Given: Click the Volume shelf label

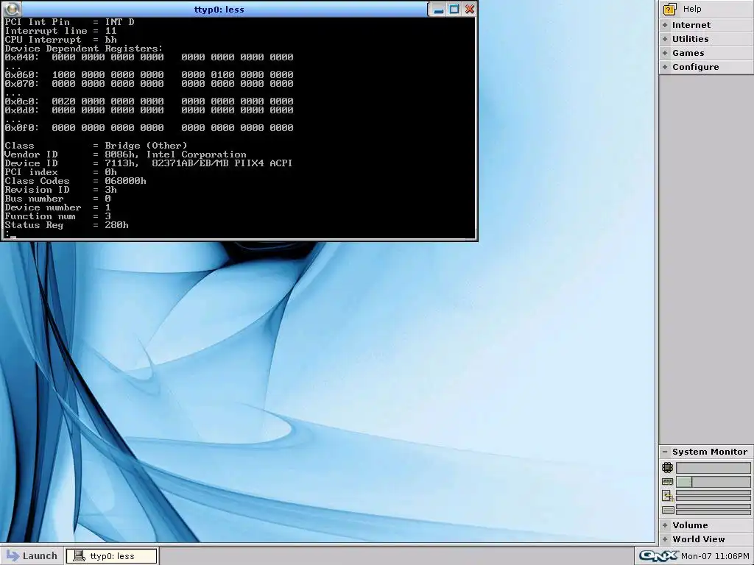Looking at the screenshot, I should pos(690,525).
